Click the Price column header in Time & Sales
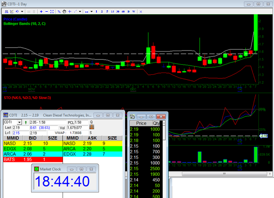 (141, 123)
